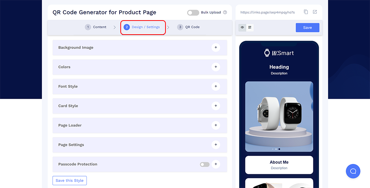Click the Save button

click(307, 28)
